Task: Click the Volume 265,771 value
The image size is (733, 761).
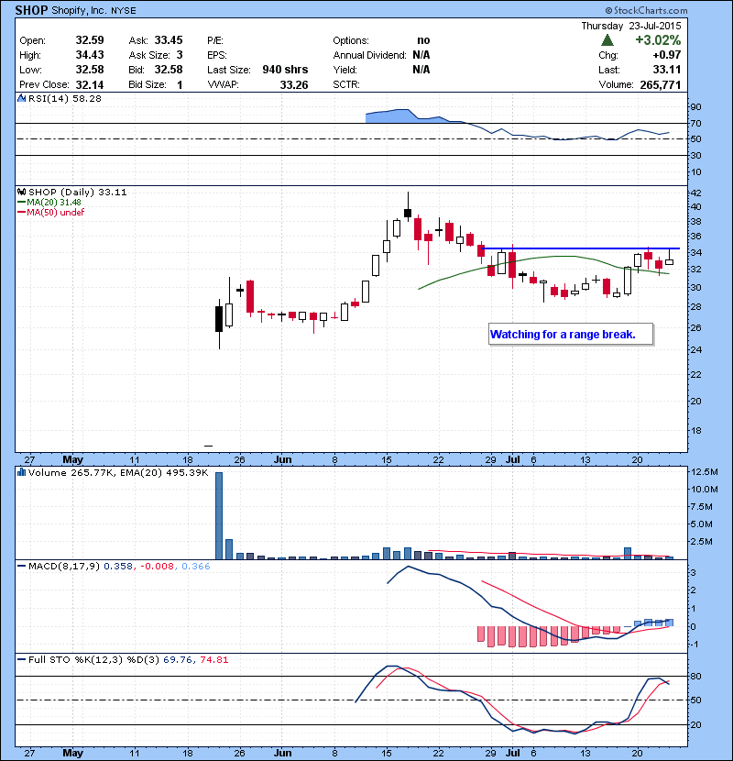Action: click(x=661, y=85)
